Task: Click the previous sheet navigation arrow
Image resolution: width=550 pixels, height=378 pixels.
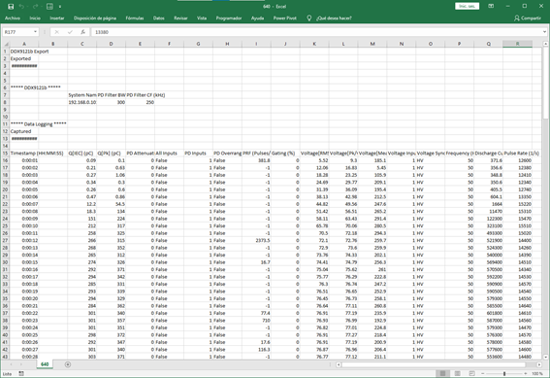Action: coord(11,364)
